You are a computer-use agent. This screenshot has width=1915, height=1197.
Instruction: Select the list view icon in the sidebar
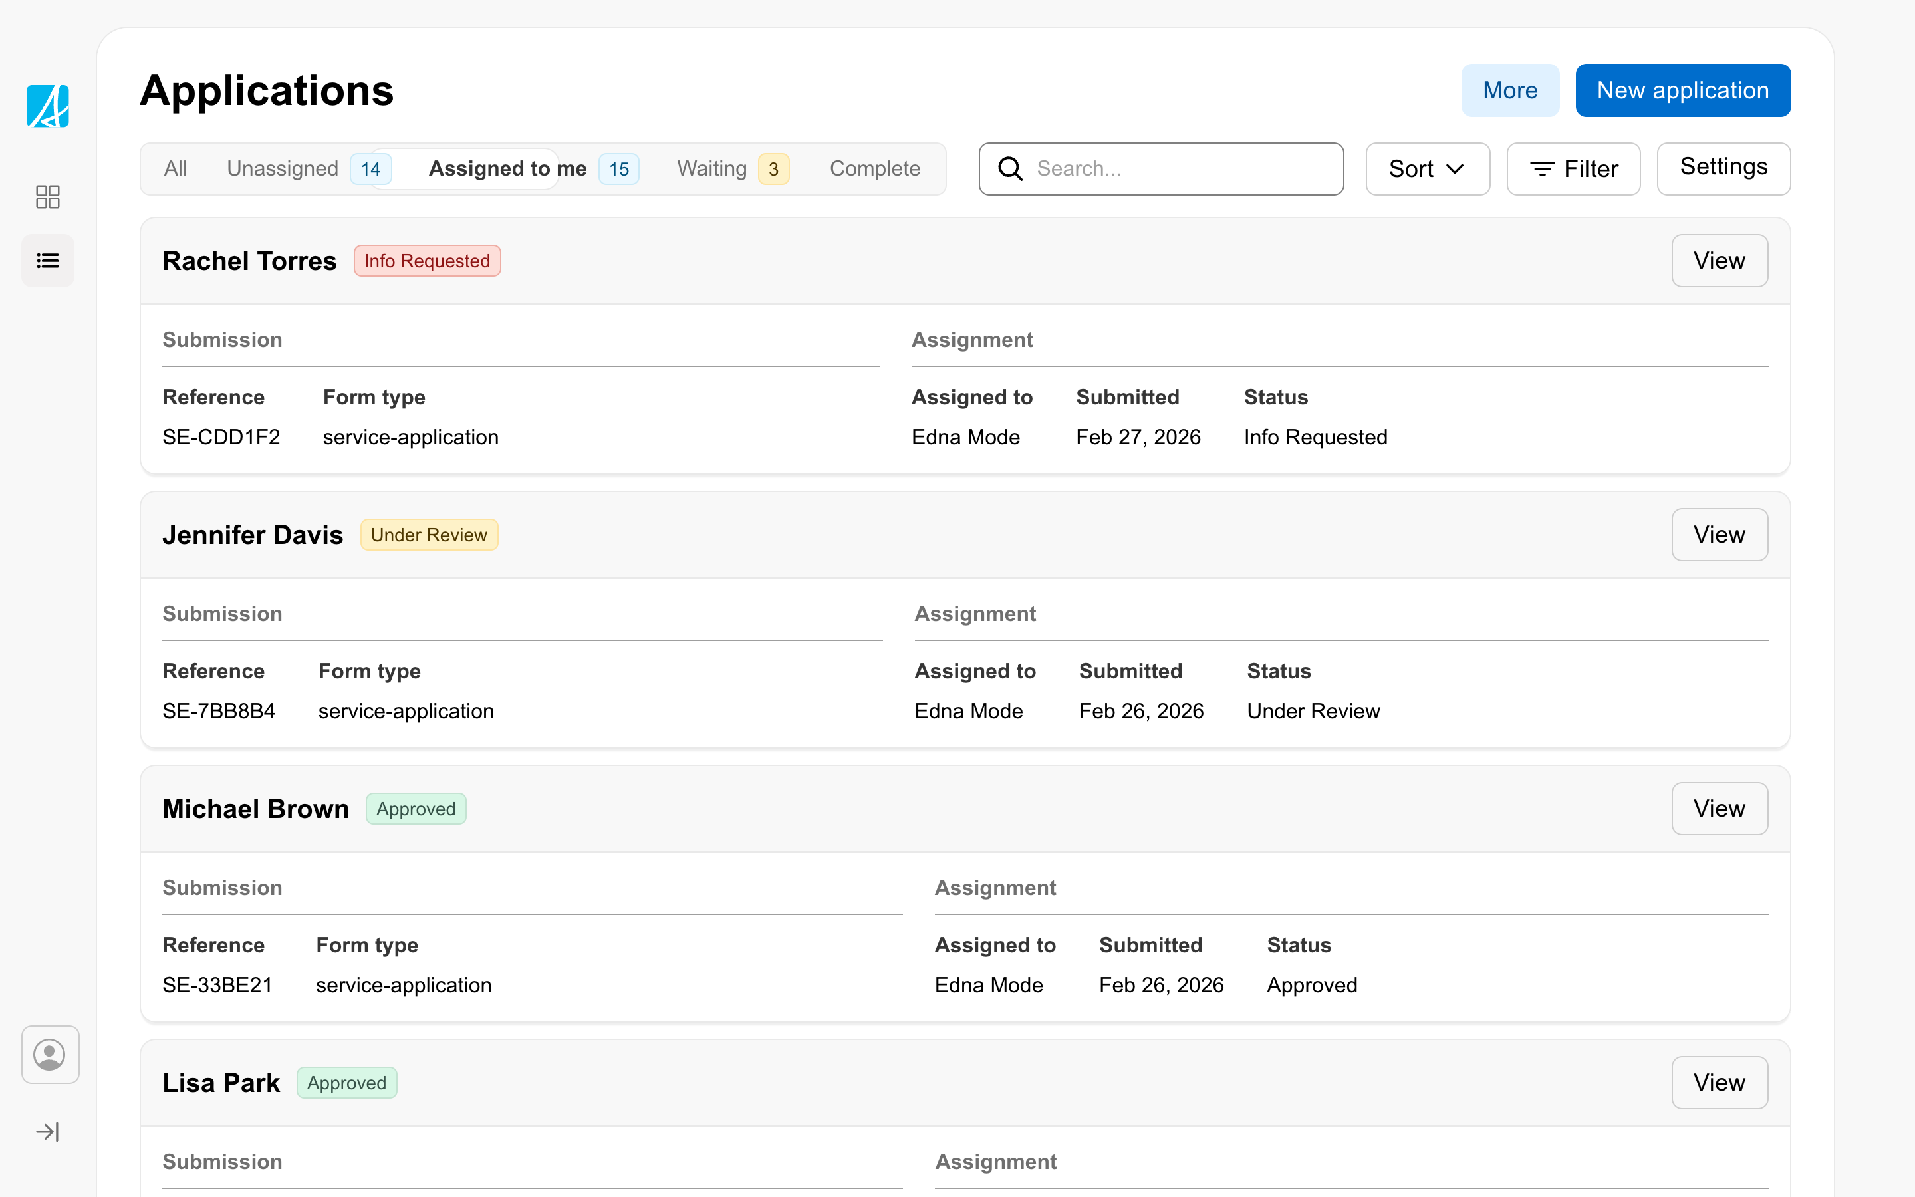pyautogui.click(x=47, y=261)
